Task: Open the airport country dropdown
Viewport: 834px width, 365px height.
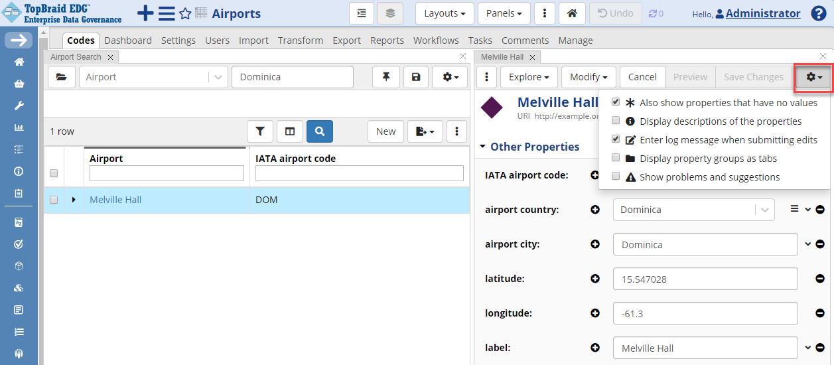Action: pyautogui.click(x=765, y=210)
